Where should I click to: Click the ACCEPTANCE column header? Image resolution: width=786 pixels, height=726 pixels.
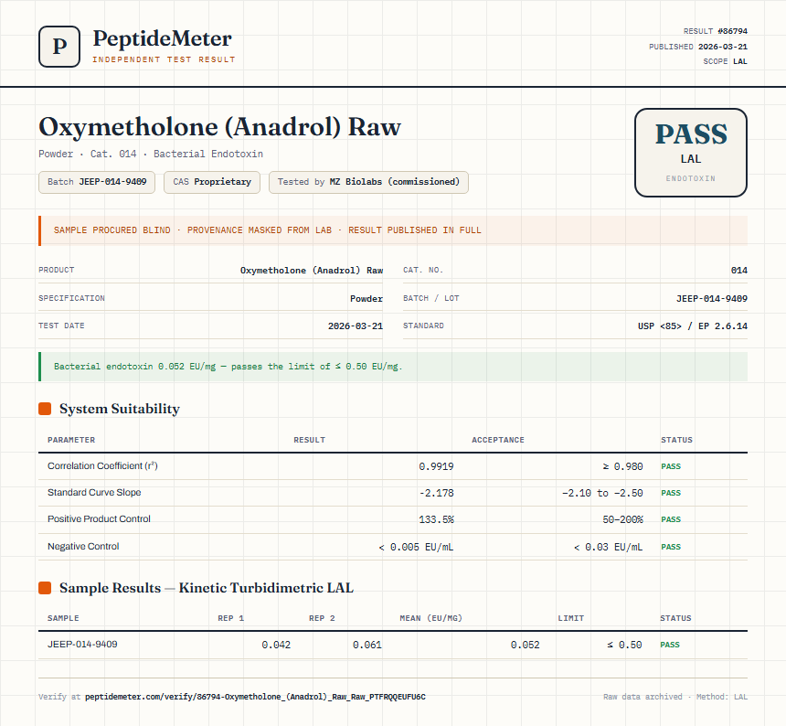(x=498, y=440)
